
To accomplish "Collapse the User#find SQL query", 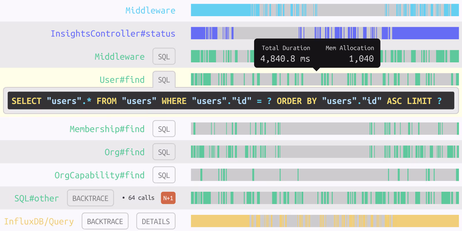I will click(164, 80).
